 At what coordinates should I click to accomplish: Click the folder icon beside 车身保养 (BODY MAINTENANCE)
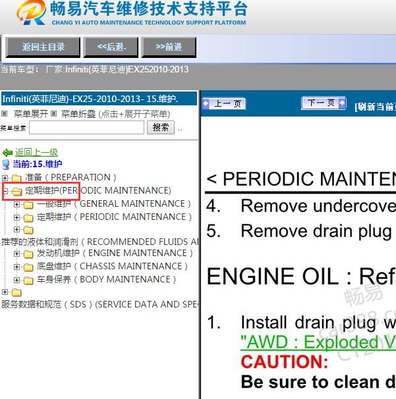coord(28,280)
